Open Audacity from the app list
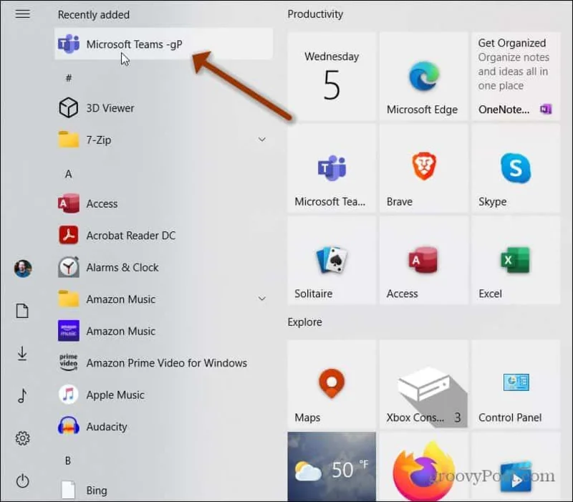This screenshot has width=573, height=502. 163,426
